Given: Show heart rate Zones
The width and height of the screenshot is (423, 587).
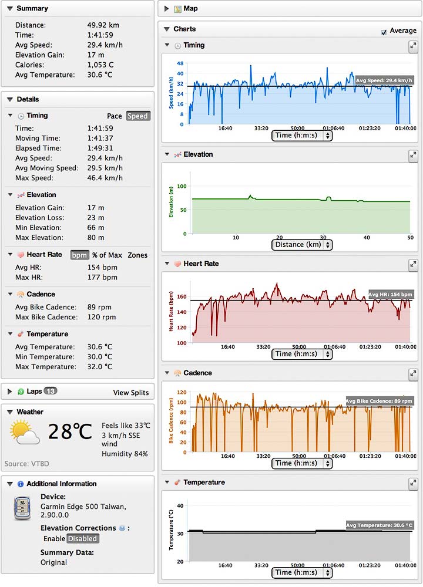Looking at the screenshot, I should click(x=137, y=255).
